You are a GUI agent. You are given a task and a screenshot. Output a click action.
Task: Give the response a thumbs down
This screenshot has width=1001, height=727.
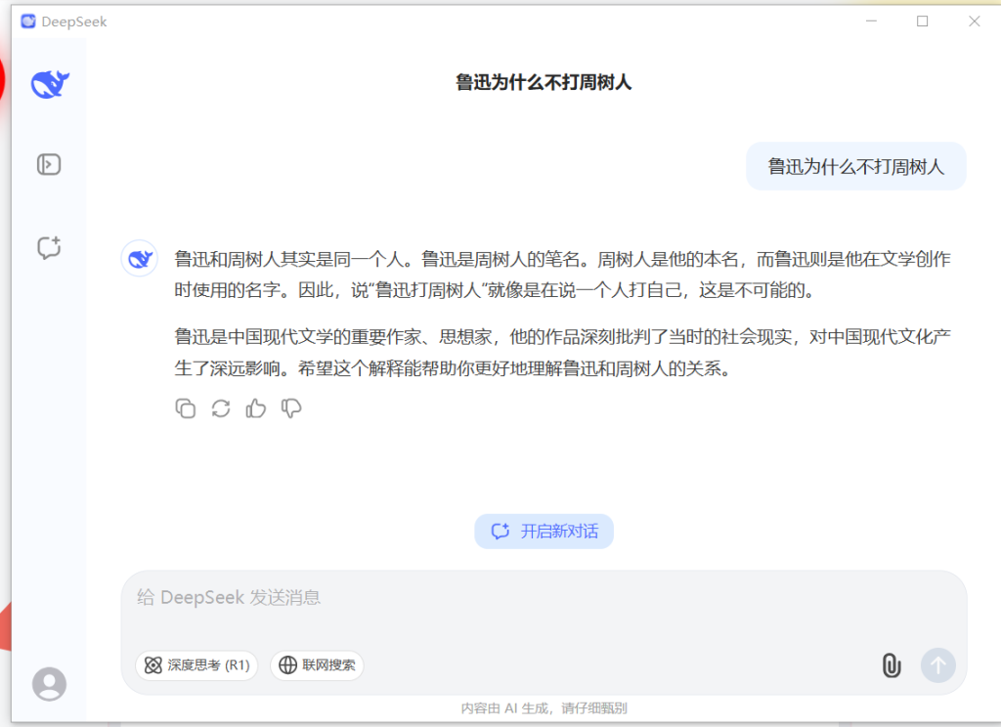(291, 408)
